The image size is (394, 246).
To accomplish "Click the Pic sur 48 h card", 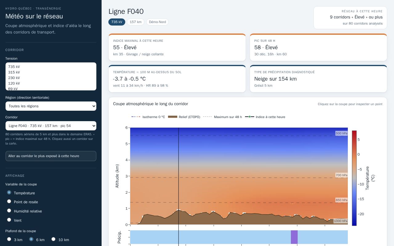I will pyautogui.click(x=318, y=47).
